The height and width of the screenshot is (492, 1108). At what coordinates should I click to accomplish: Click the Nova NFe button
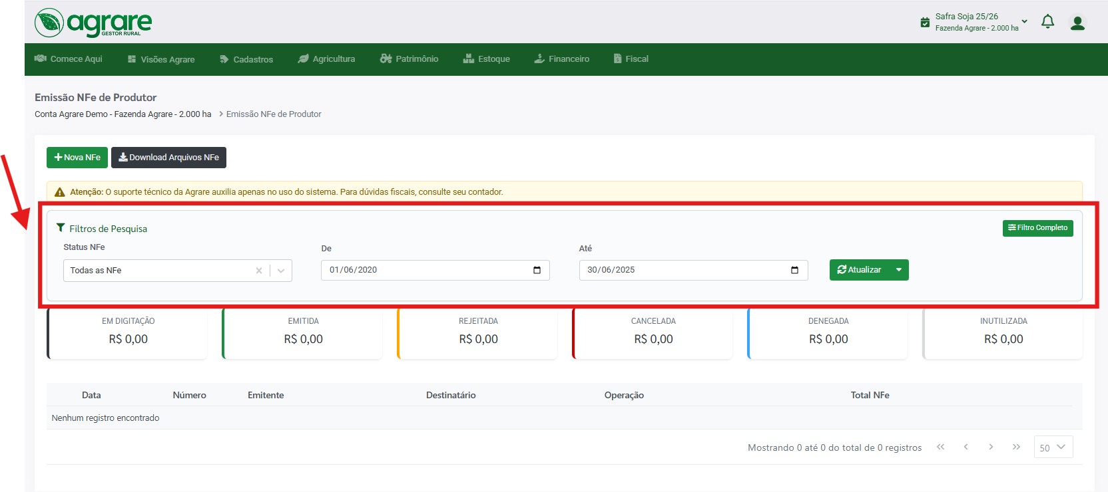pos(77,158)
